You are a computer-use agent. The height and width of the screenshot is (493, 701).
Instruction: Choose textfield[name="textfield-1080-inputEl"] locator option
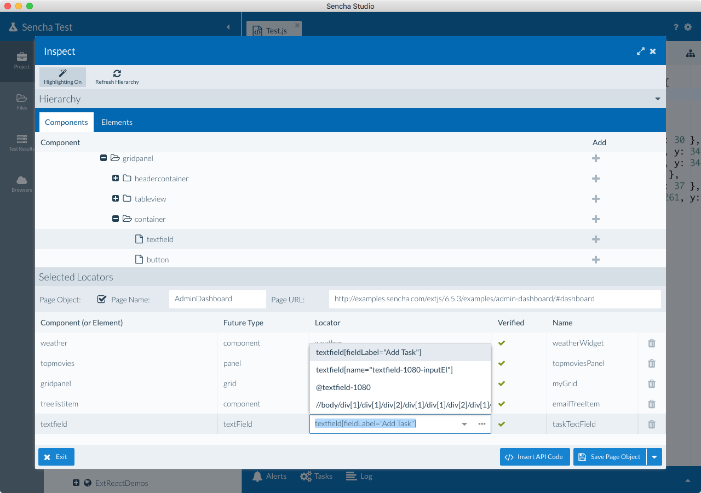pos(400,370)
